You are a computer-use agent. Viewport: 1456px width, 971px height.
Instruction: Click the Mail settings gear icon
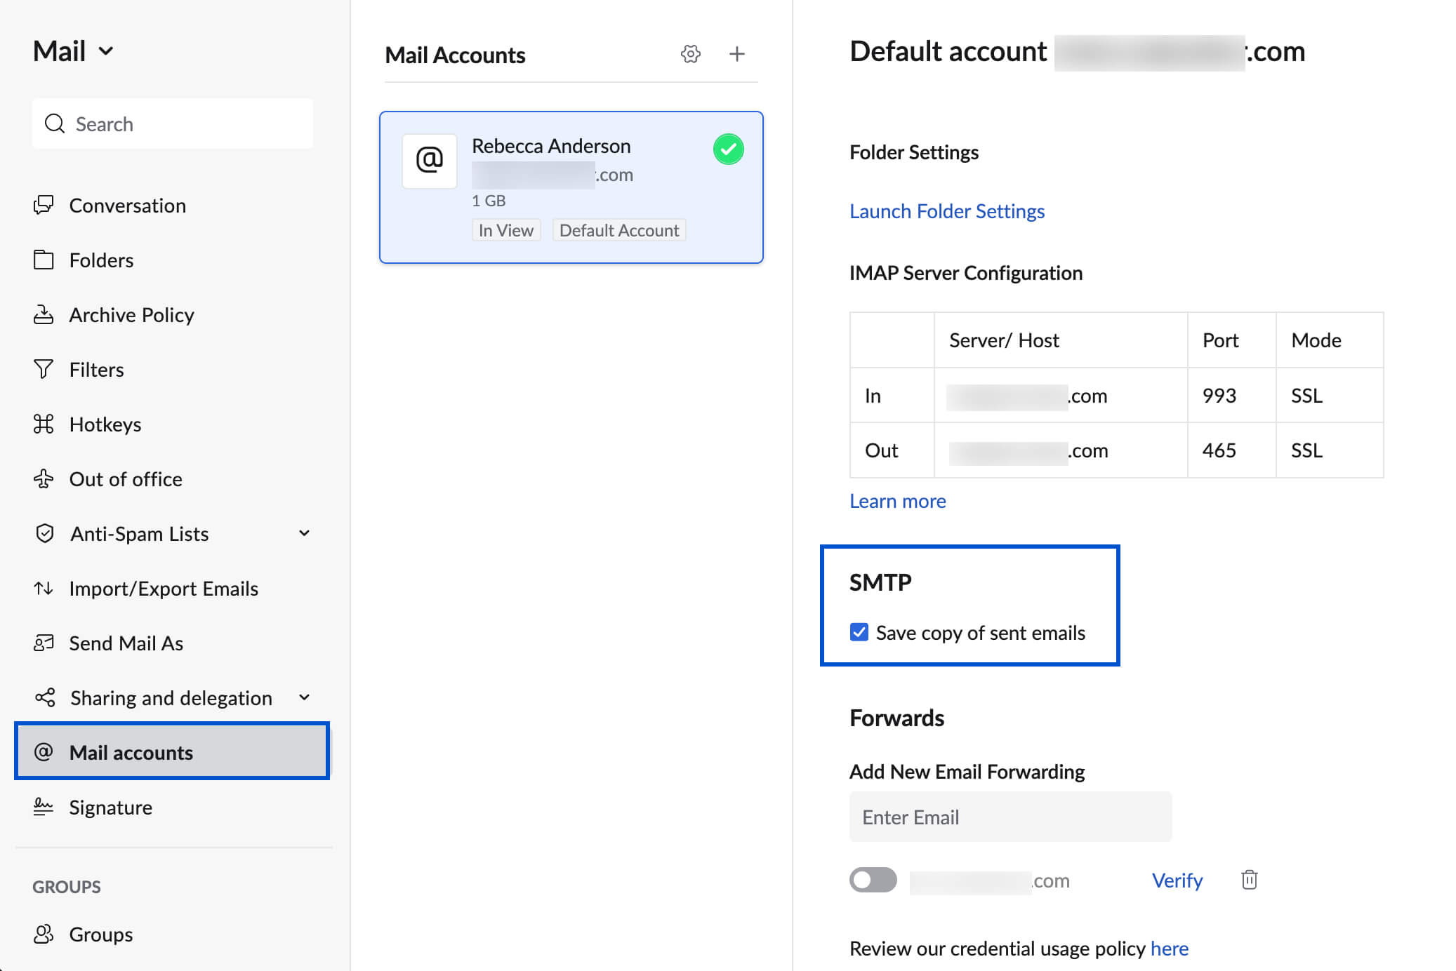(x=689, y=53)
